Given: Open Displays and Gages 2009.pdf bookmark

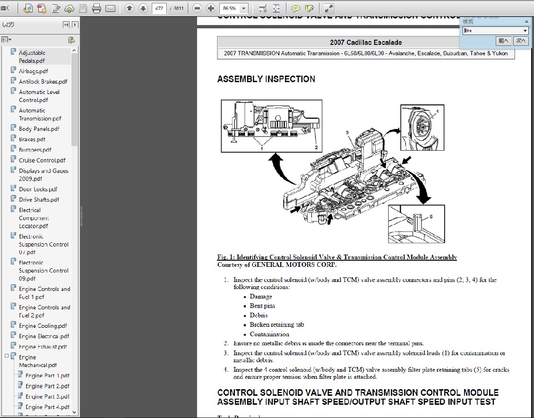Looking at the screenshot, I should 43,175.
